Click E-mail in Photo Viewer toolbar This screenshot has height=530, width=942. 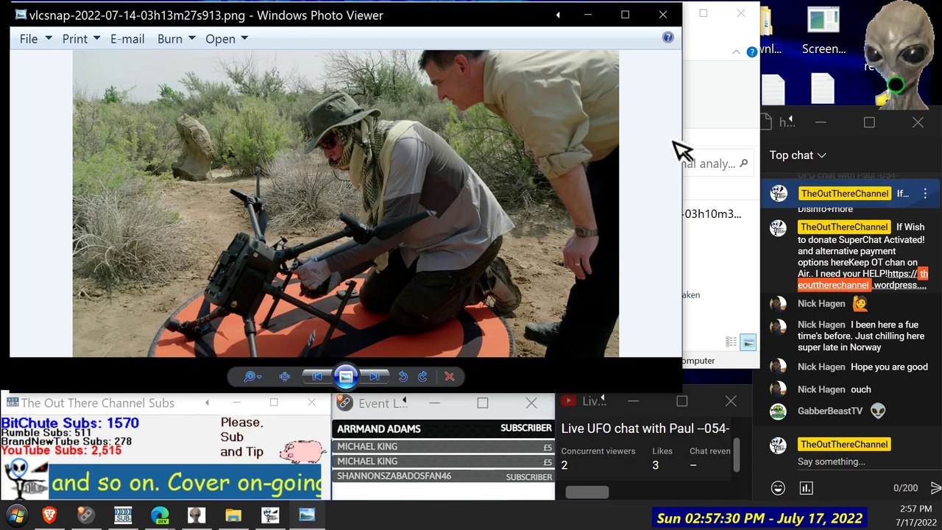127,39
